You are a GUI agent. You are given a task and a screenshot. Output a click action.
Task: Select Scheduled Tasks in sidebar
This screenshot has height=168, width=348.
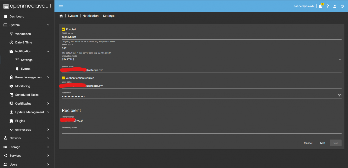[27, 95]
